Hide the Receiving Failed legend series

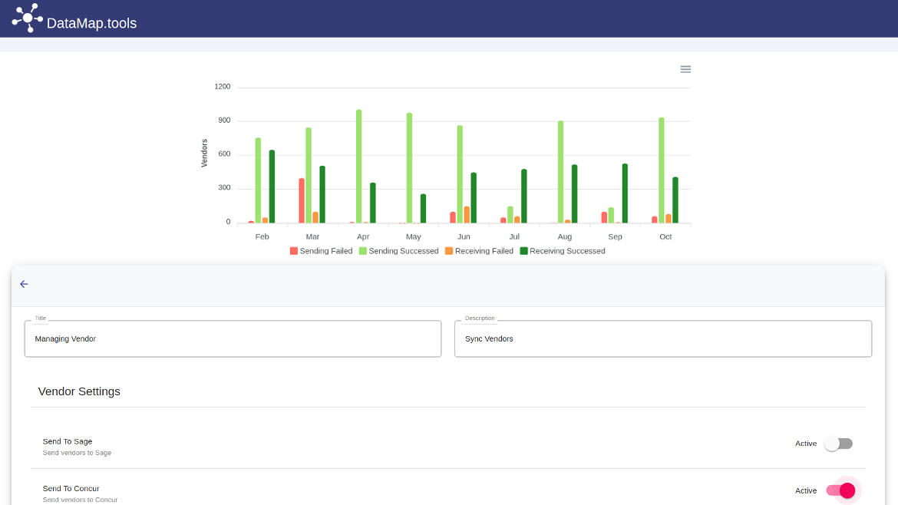(x=479, y=251)
